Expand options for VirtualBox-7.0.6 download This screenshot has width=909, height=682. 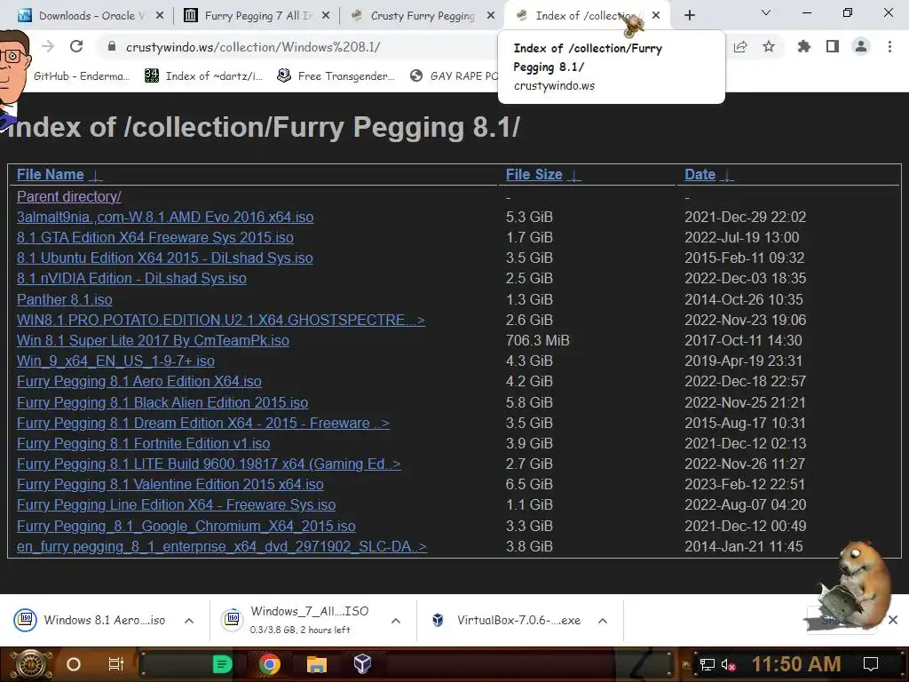603,621
